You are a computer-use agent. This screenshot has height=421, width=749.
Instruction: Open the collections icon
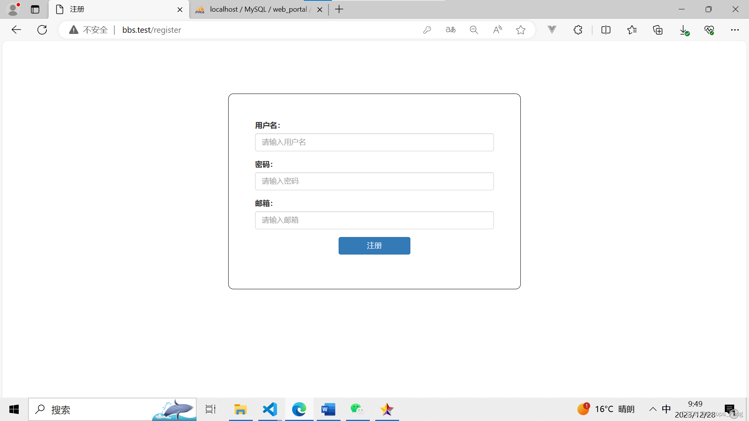click(658, 30)
